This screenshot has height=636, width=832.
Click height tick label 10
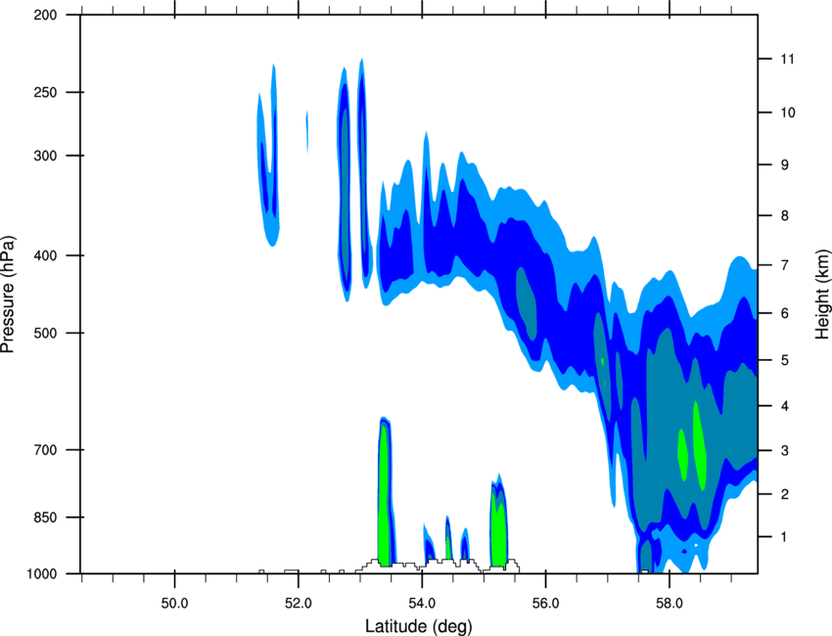point(788,113)
